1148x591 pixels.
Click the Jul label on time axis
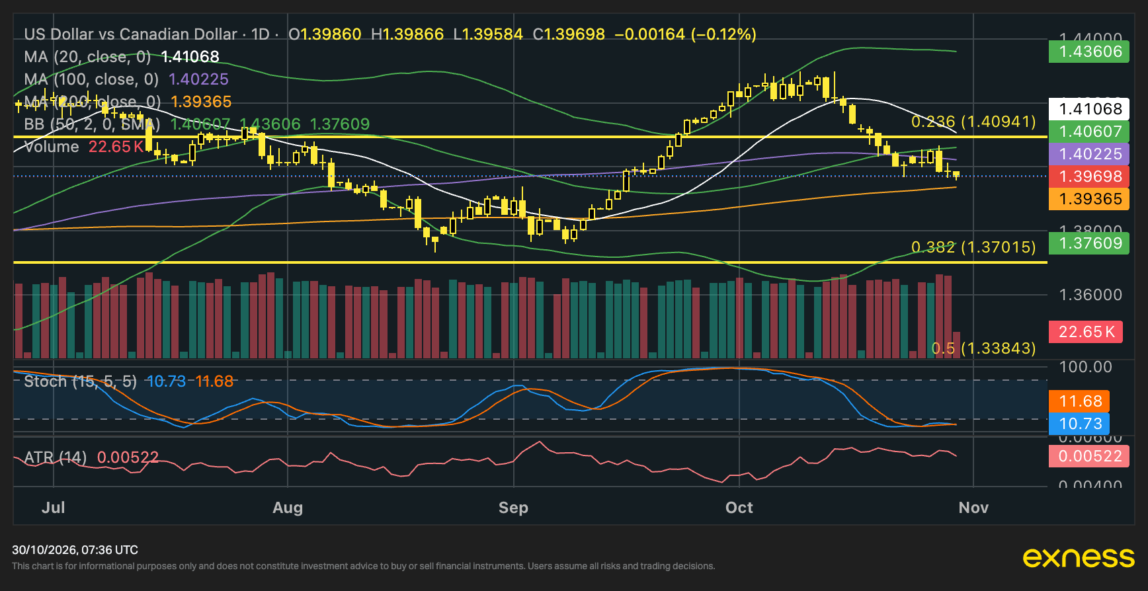53,508
